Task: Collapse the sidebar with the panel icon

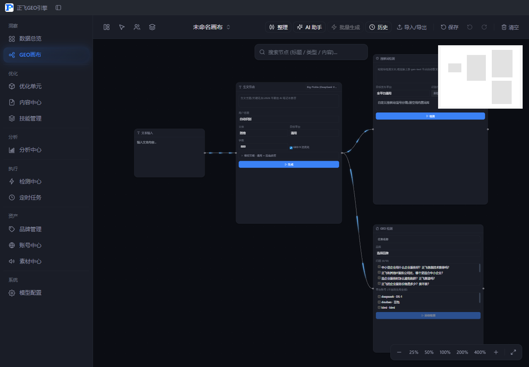Action: (x=58, y=8)
